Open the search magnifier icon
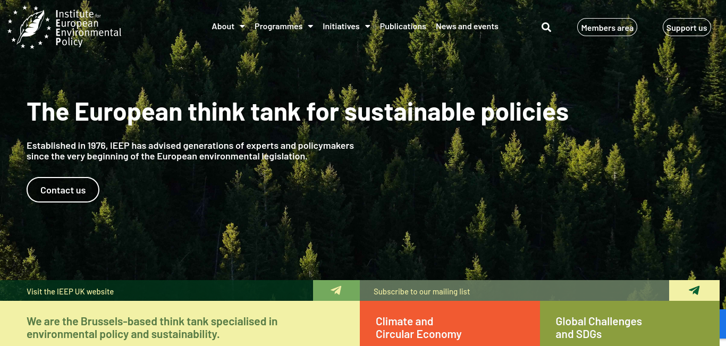Screen dimensions: 726x346 (x=546, y=27)
